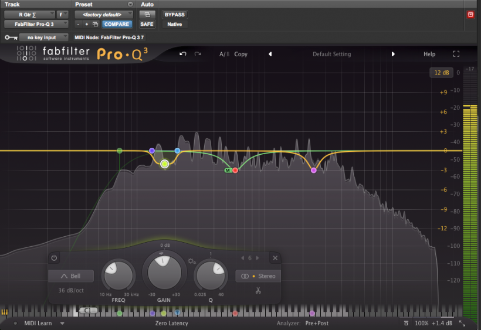481x330 pixels.
Task: Click the Native button
Action: click(x=175, y=24)
